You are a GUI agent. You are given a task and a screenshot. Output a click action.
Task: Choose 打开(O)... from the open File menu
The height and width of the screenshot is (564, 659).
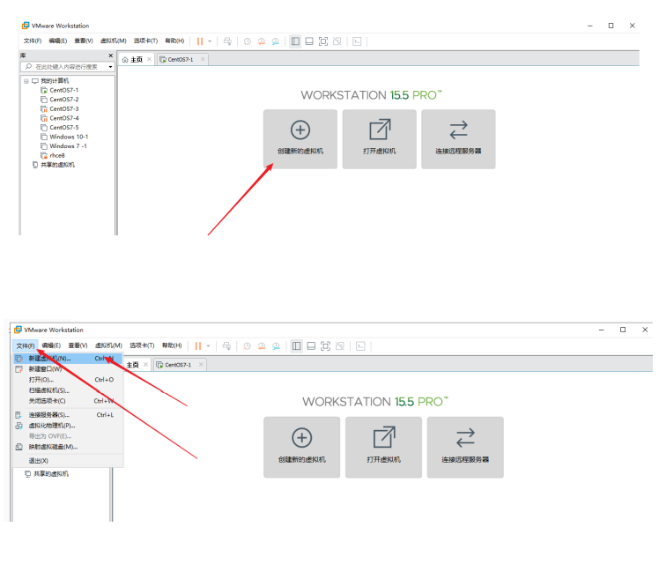click(68, 380)
